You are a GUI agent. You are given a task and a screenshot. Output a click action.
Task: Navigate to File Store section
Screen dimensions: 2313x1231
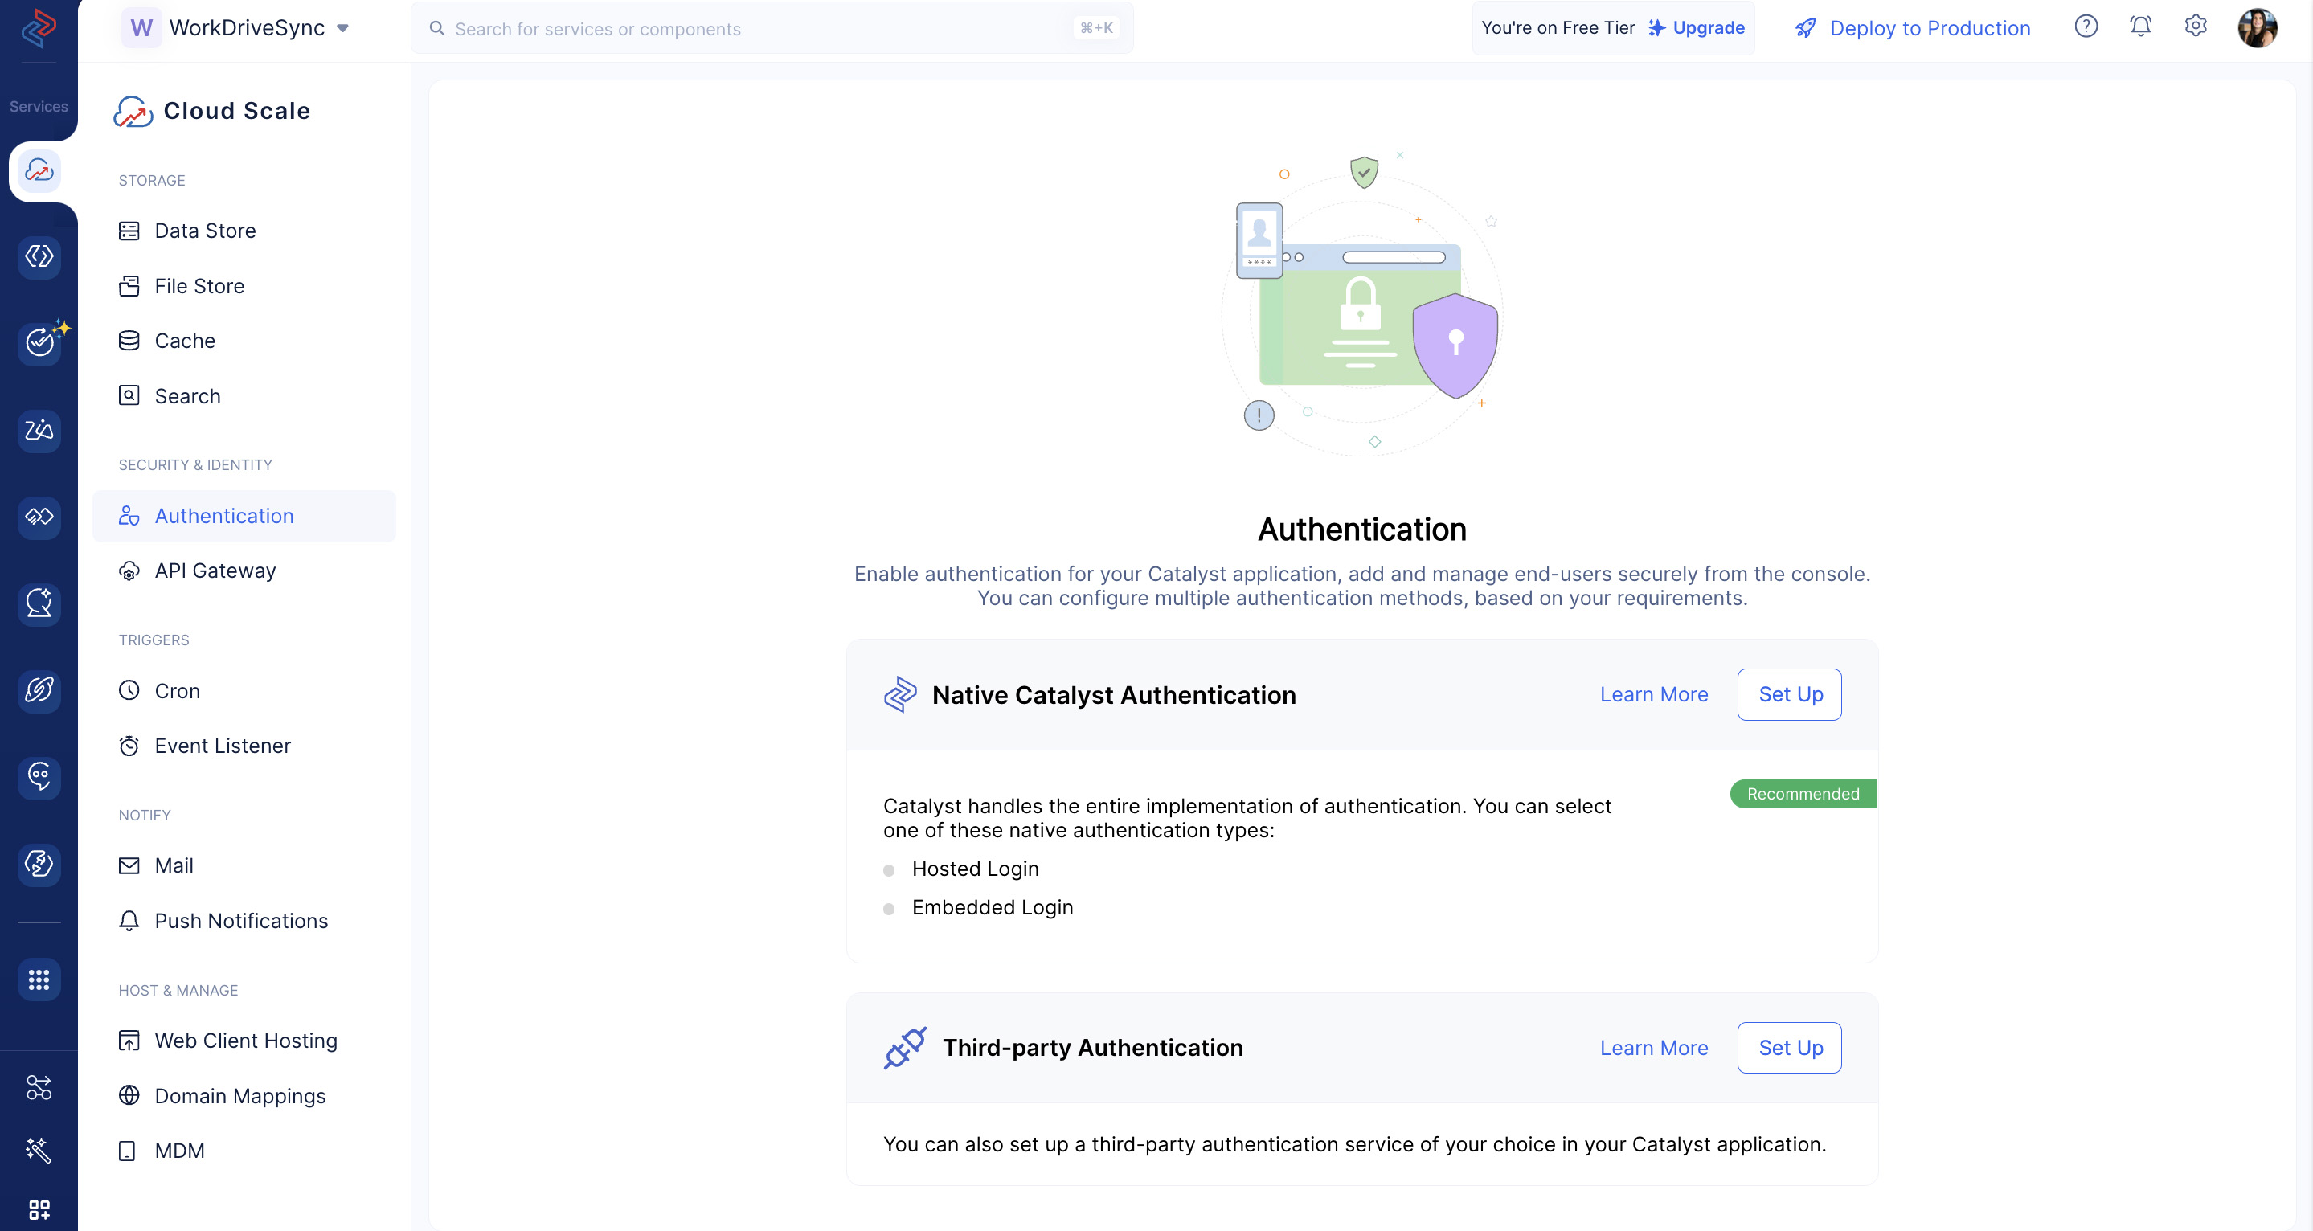pos(199,286)
